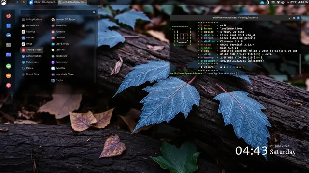Launch mpv Media Player

coord(63,74)
